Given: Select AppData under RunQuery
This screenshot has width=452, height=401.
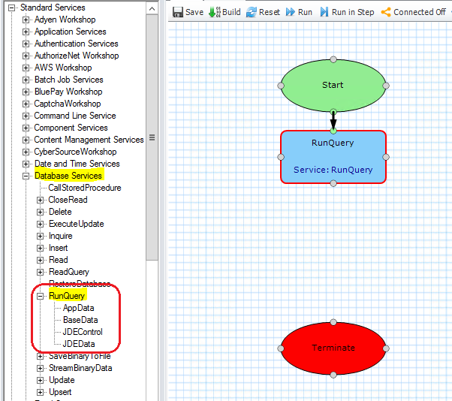Looking at the screenshot, I should [79, 308].
